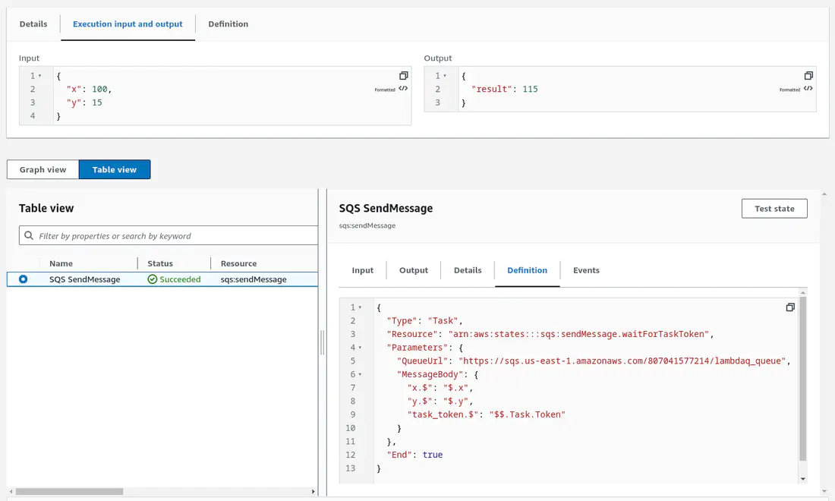Viewport: 835px width, 501px height.
Task: Open the top Definition tab
Action: tap(228, 24)
